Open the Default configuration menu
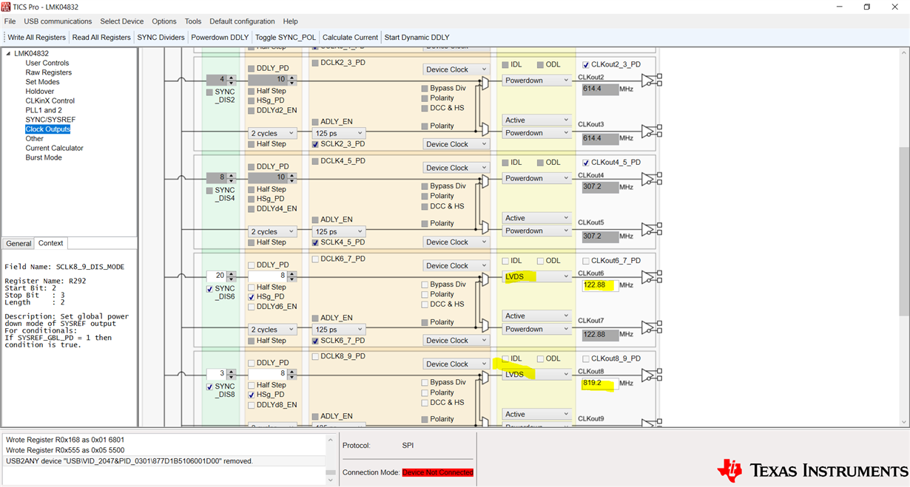 click(242, 21)
